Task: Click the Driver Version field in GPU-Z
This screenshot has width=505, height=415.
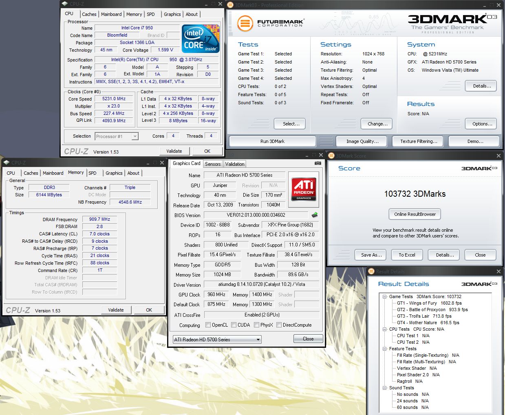Action: point(262,284)
